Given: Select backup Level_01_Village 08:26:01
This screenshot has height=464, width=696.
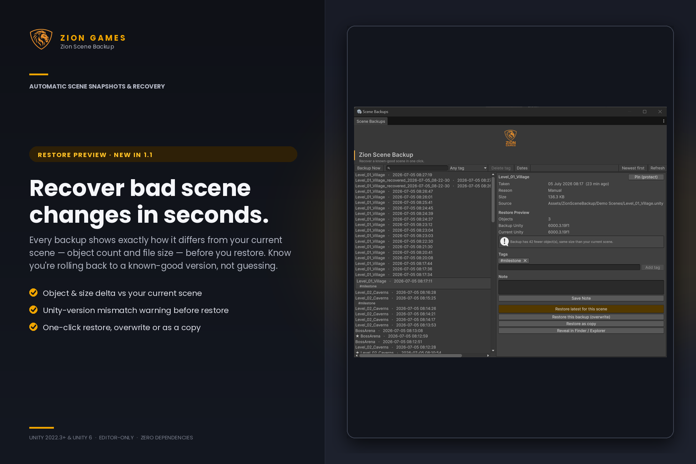Looking at the screenshot, I should click(x=423, y=197).
